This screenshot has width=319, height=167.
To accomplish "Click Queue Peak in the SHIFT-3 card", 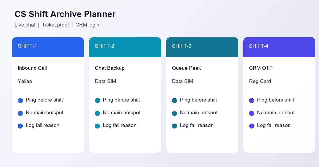I will [186, 68].
